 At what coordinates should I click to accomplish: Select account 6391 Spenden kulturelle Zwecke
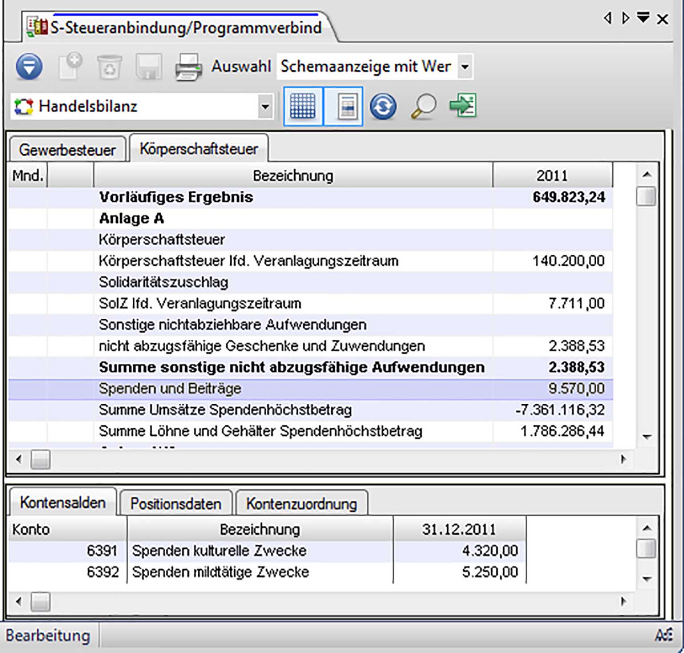tap(267, 551)
